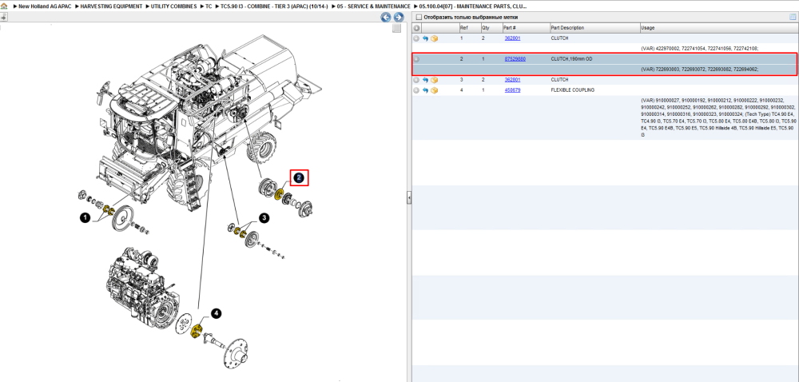The image size is (799, 382).
Task: Click 'CLUTCH' description in Ref 1 row
Action: click(x=559, y=38)
